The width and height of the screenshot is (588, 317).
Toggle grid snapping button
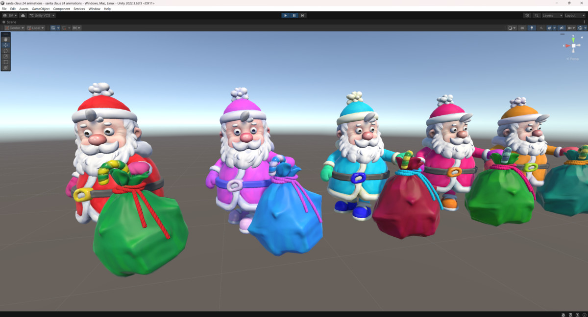(x=64, y=28)
